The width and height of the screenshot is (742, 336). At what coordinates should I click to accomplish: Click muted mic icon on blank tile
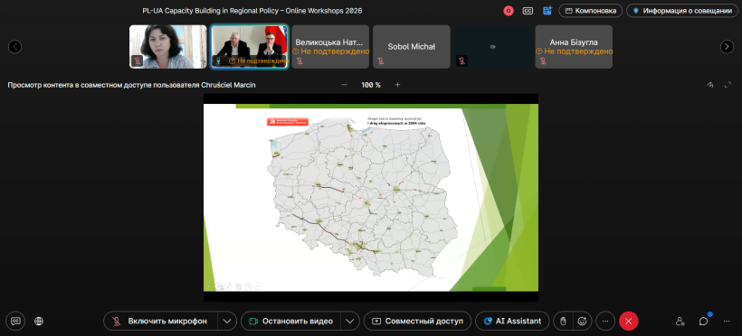pos(461,61)
